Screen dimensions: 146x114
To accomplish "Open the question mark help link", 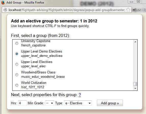I will point(80,95).
